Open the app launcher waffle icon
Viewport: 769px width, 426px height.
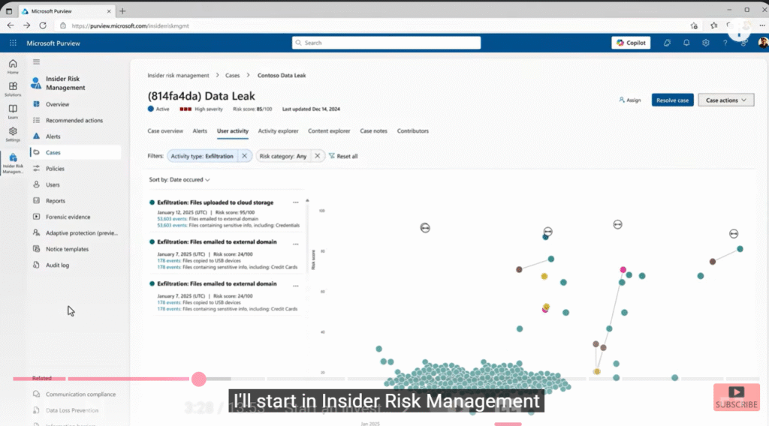[13, 43]
